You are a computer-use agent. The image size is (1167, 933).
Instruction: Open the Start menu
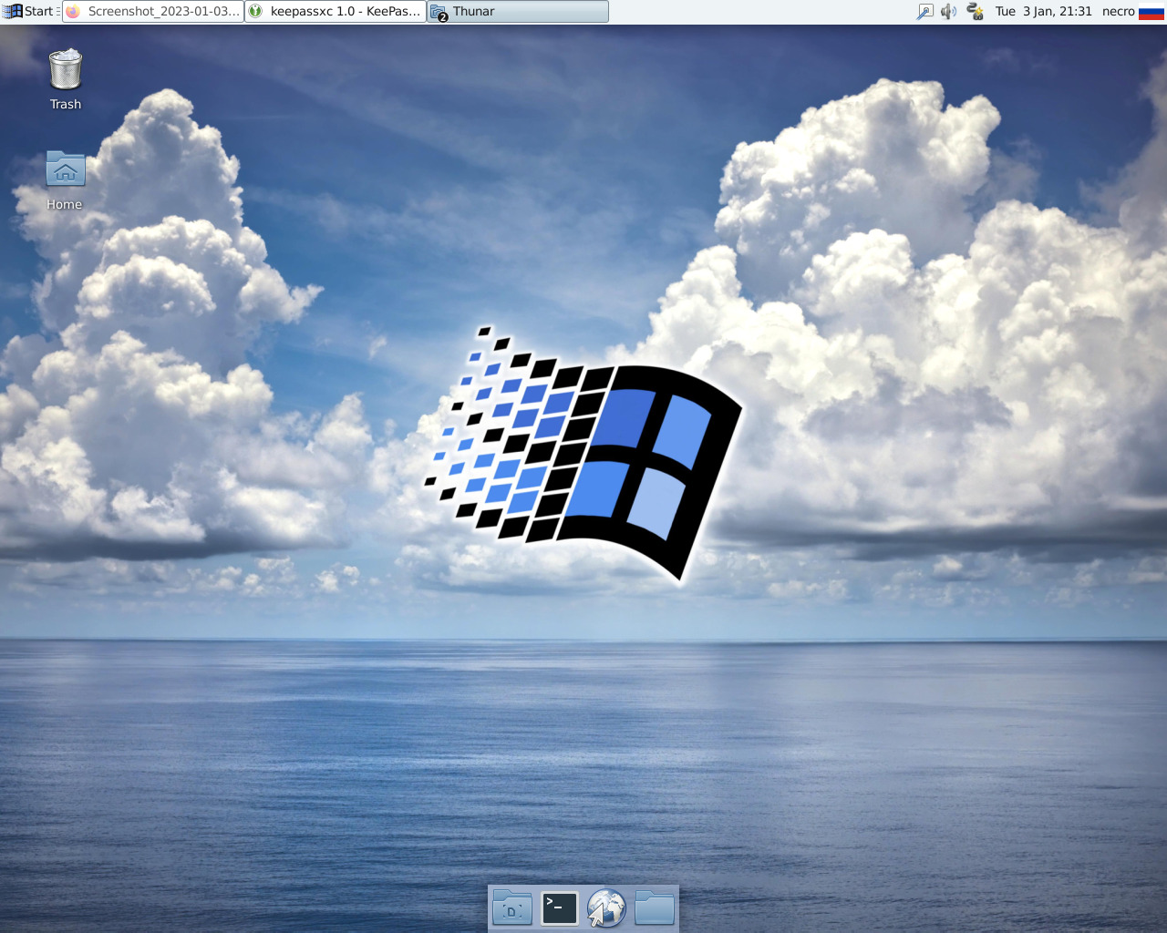(27, 11)
